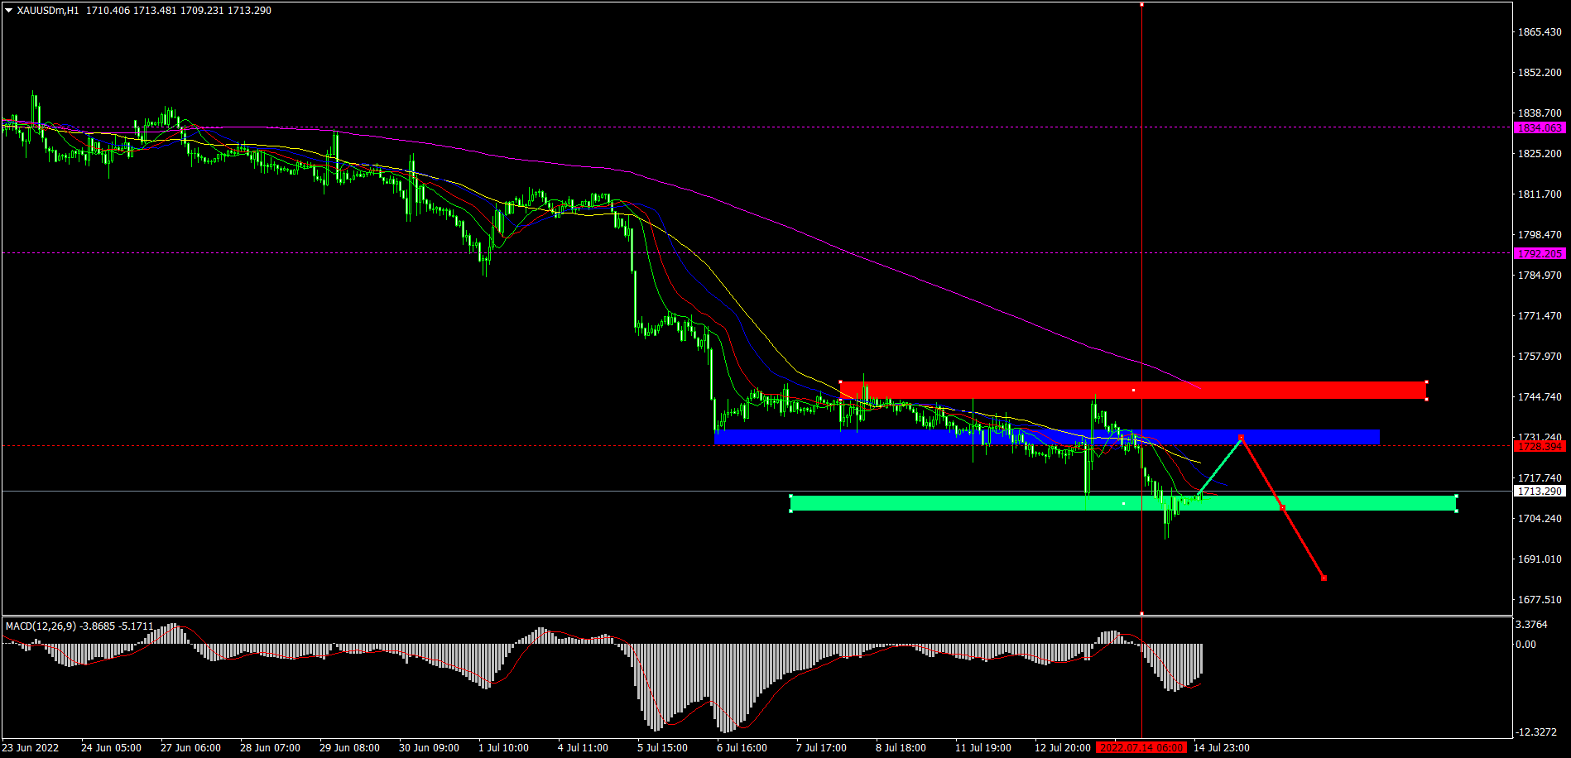This screenshot has width=1571, height=758.
Task: Click the red price label 1728.394
Action: (1540, 447)
